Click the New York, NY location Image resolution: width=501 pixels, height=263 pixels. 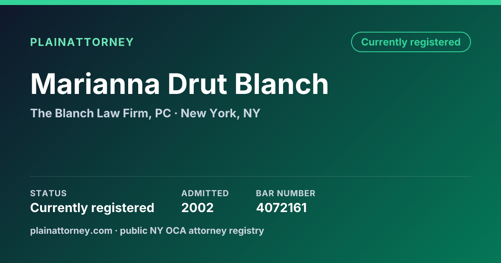(220, 114)
